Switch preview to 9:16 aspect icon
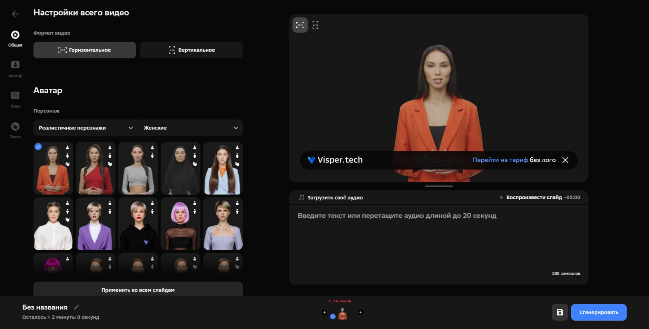The height and width of the screenshot is (329, 649). (315, 25)
